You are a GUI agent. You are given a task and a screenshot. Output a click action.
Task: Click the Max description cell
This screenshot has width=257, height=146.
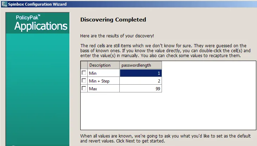[x=104, y=89]
